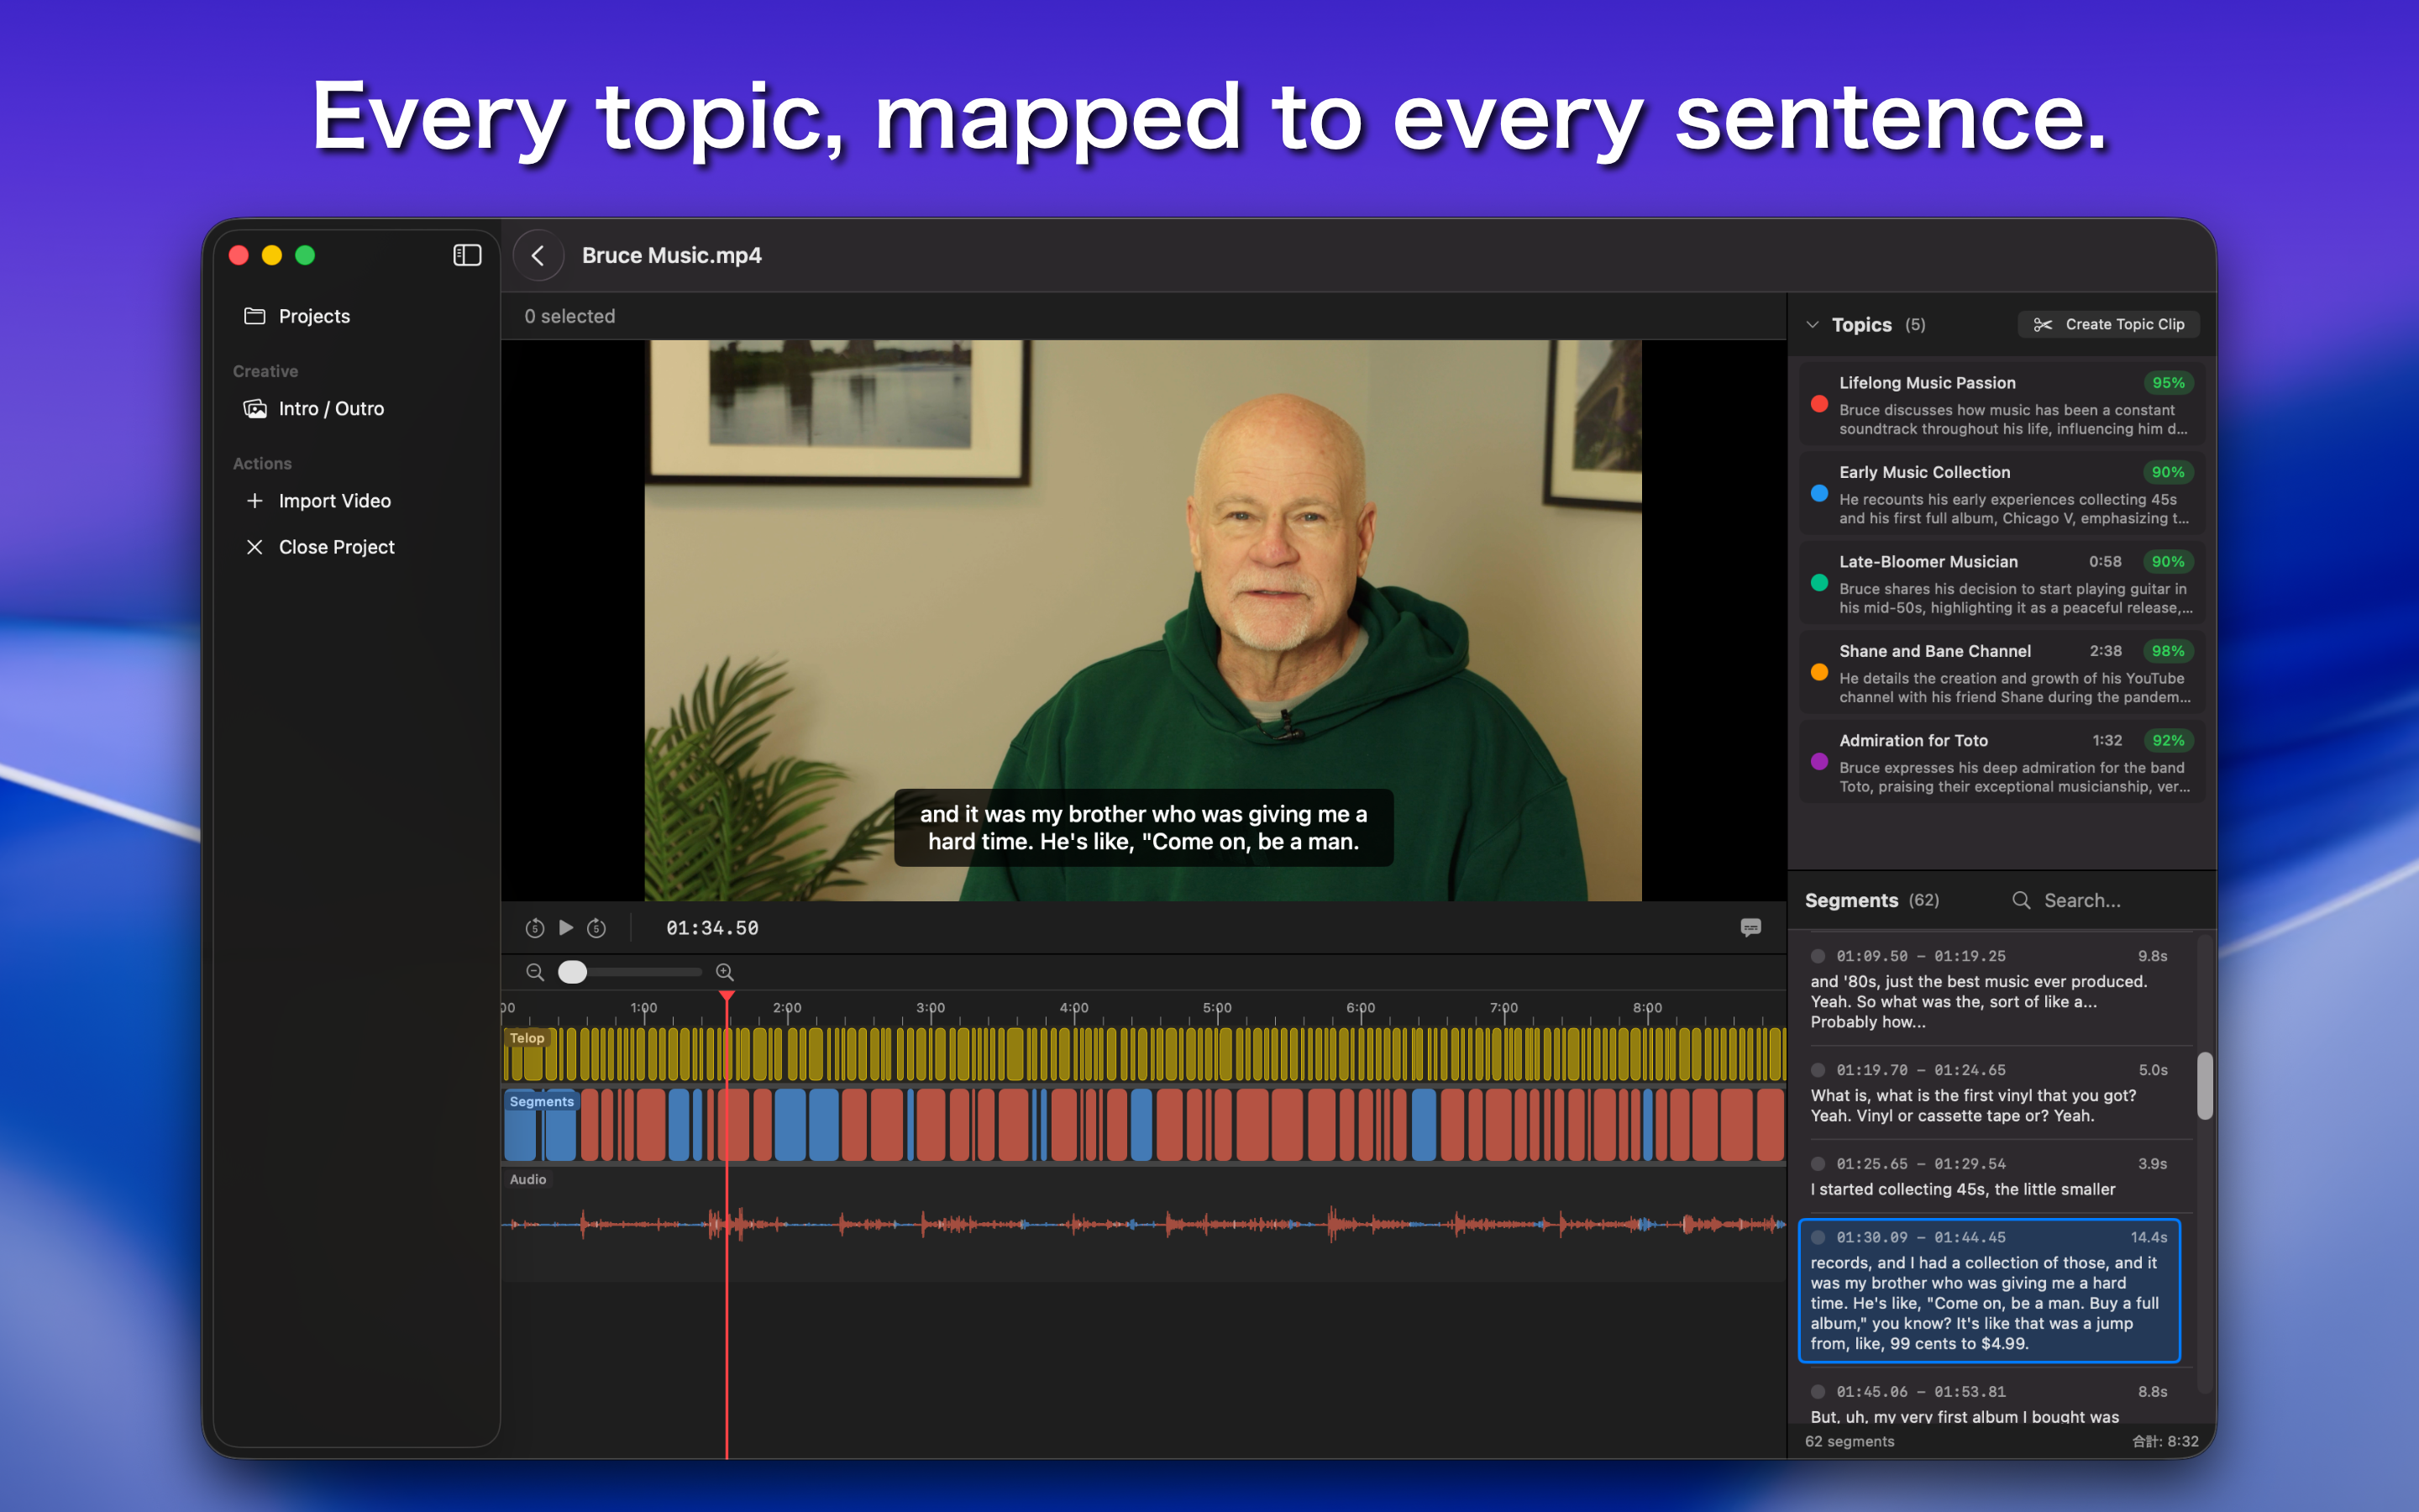The image size is (2419, 1512).
Task: Skip back 5 seconds
Action: coord(535,928)
